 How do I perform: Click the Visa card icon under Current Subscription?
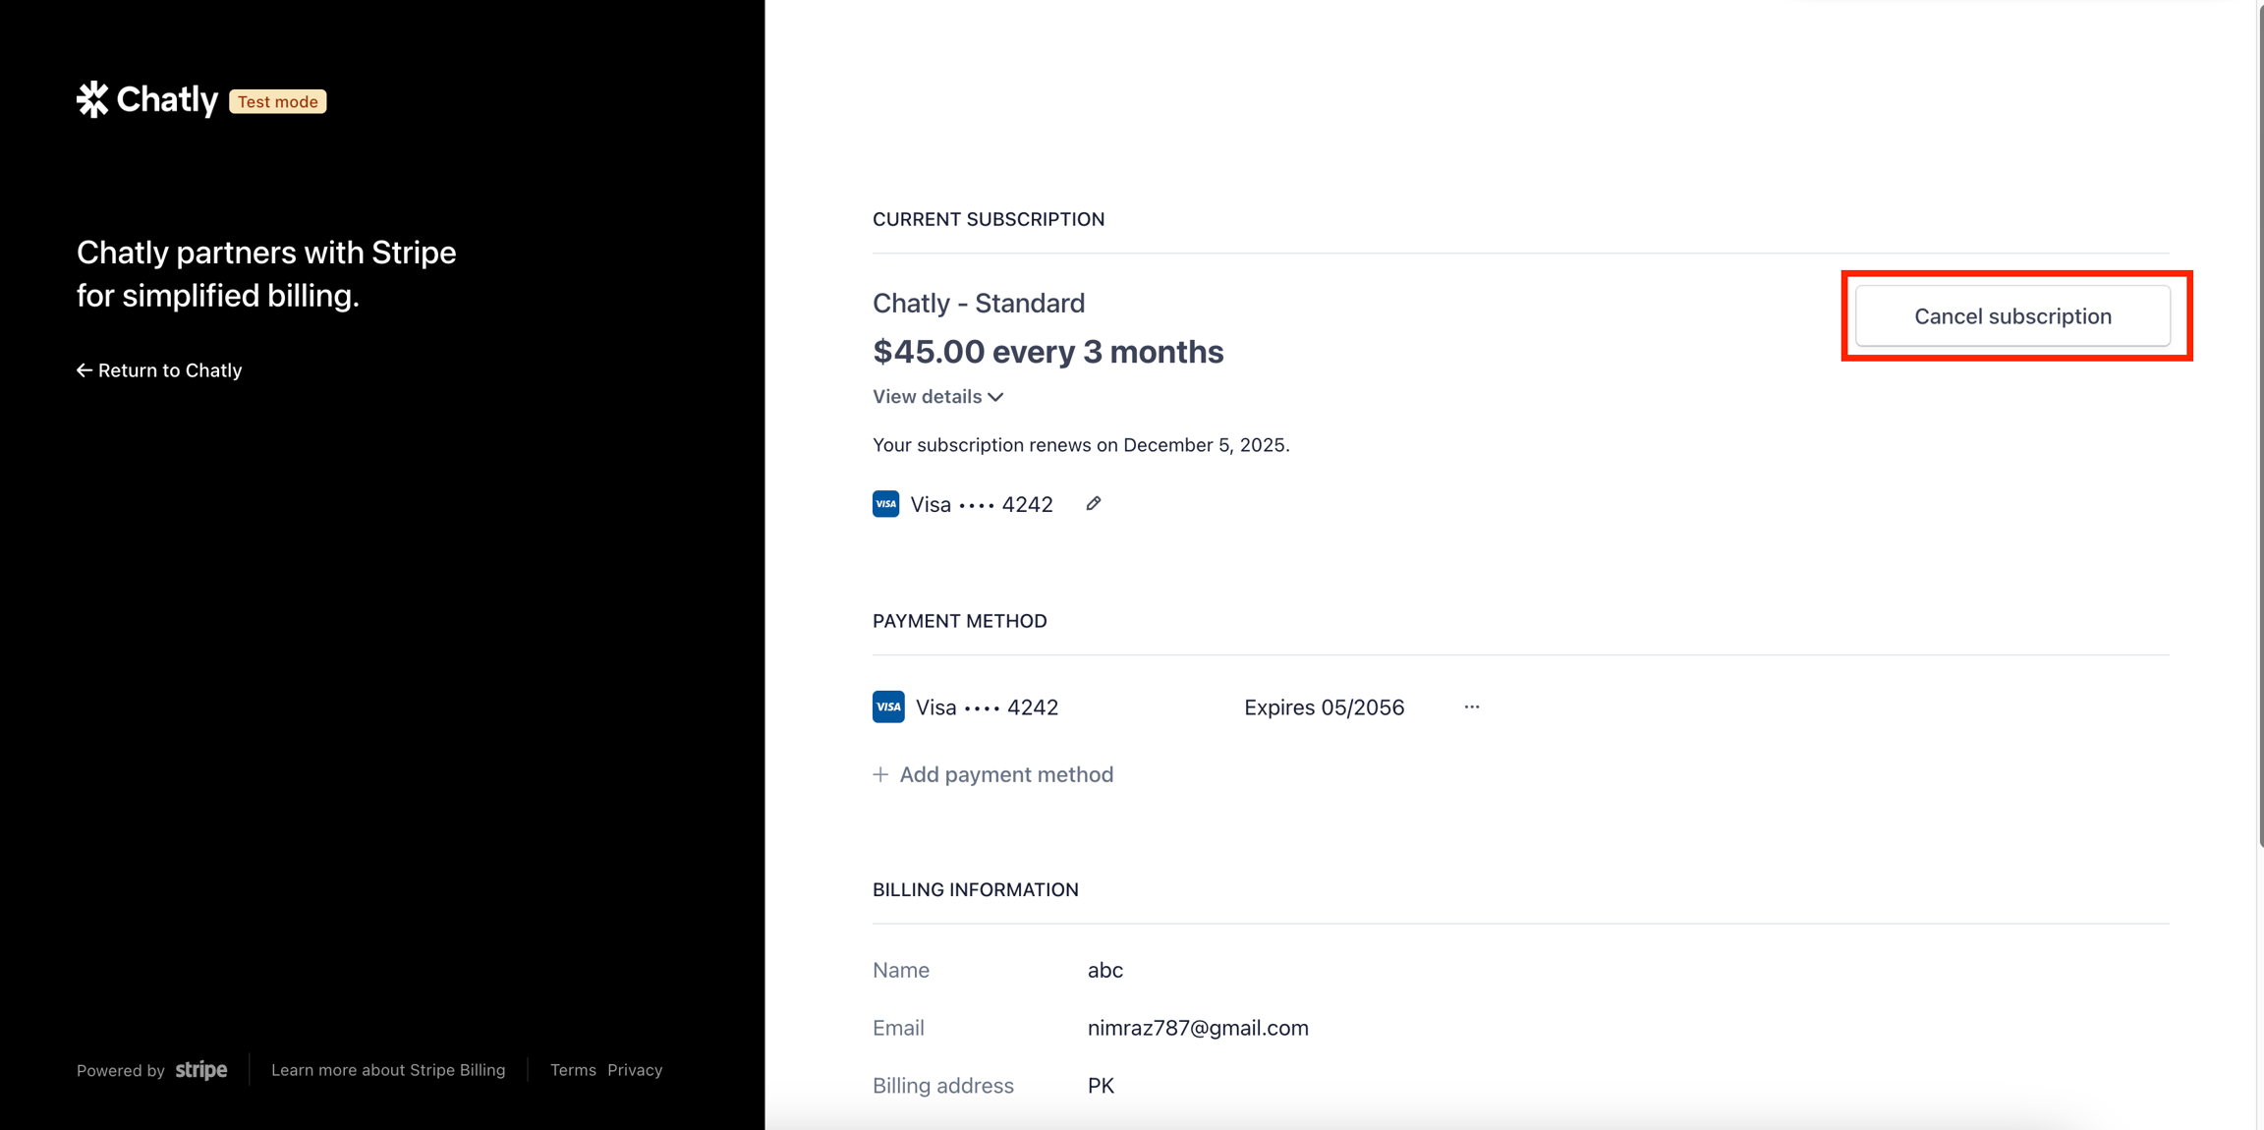coord(885,504)
